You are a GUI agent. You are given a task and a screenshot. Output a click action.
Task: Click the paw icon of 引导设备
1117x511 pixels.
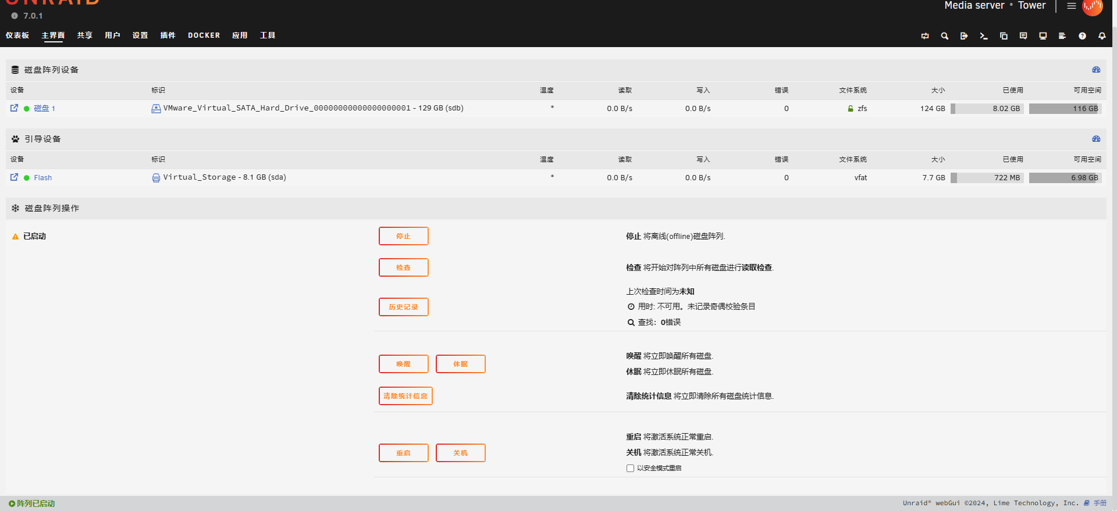[15, 139]
